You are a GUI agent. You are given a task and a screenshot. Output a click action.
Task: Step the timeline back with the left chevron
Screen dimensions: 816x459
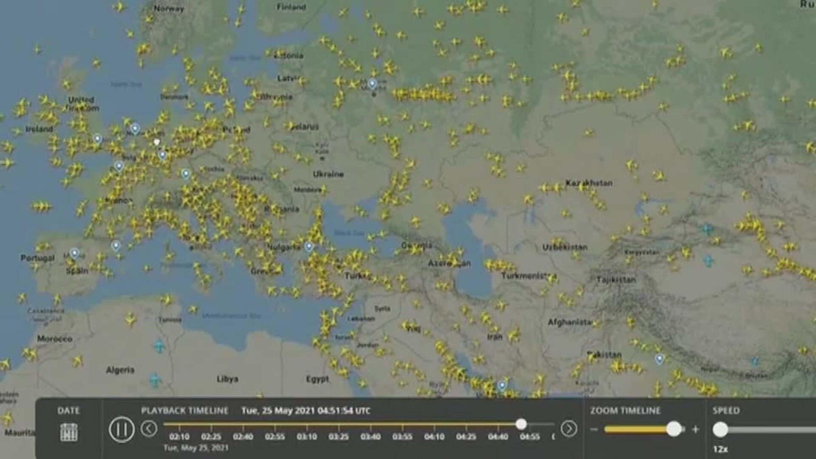pyautogui.click(x=148, y=428)
